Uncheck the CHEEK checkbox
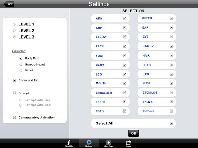This screenshot has height=148, width=198. [x=171, y=18]
